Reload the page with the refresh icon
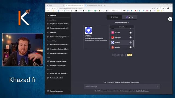175x98 pixels. (52, 8)
